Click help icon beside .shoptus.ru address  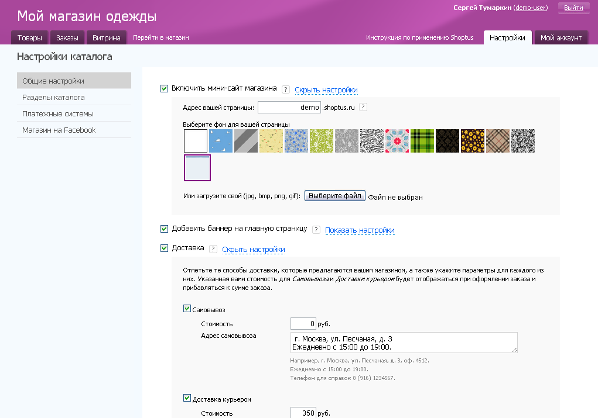(x=363, y=108)
